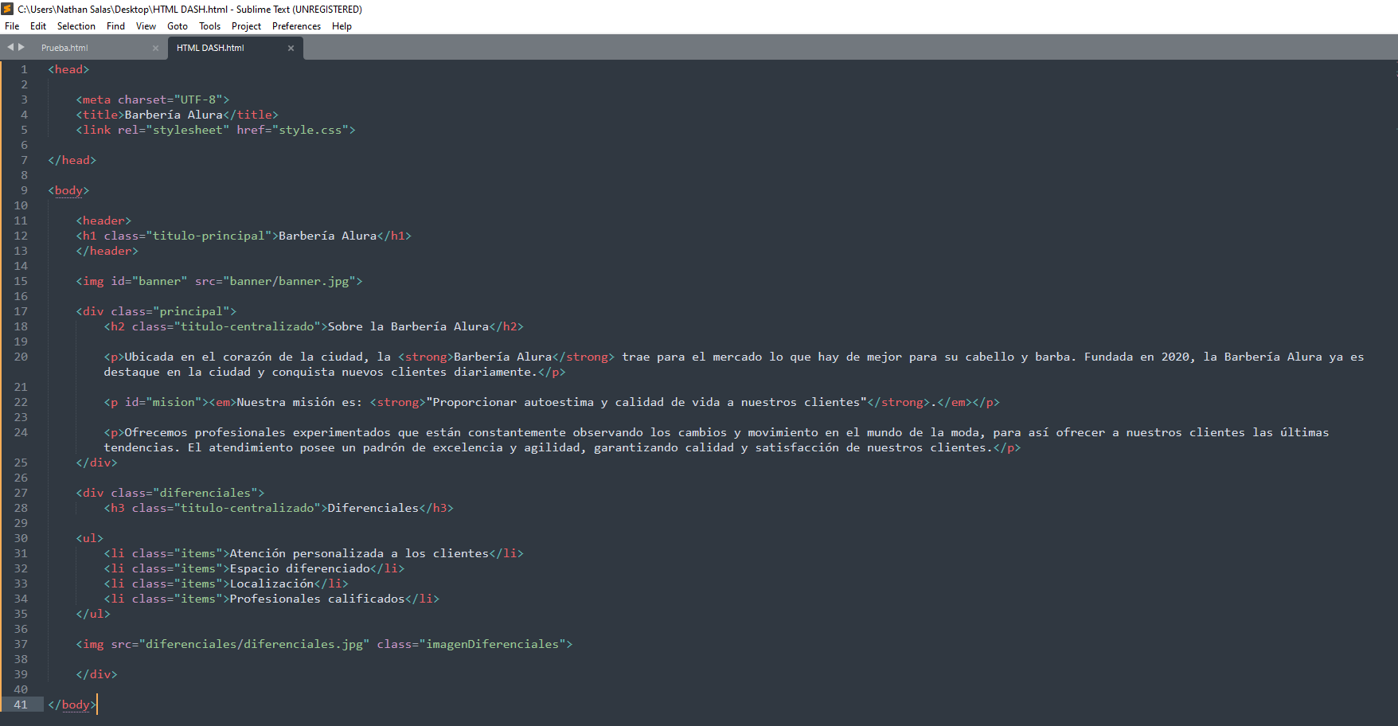Open the Tools menu

(x=210, y=26)
